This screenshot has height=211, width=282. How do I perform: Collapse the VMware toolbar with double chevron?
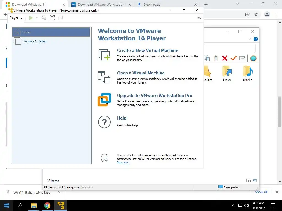click(199, 18)
